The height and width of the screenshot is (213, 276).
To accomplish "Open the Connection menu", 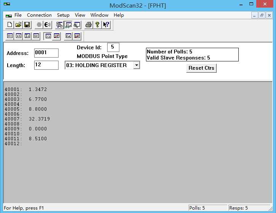I will (x=39, y=15).
